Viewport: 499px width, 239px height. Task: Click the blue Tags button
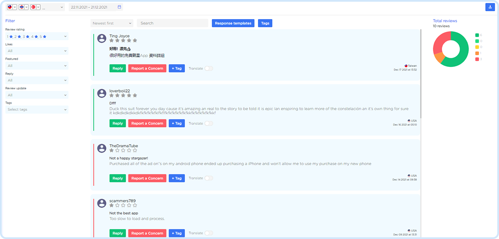point(265,23)
